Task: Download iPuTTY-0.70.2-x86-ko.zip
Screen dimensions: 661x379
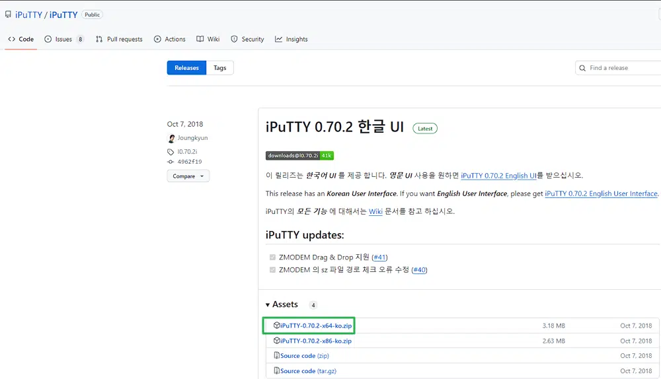Action: coord(316,341)
